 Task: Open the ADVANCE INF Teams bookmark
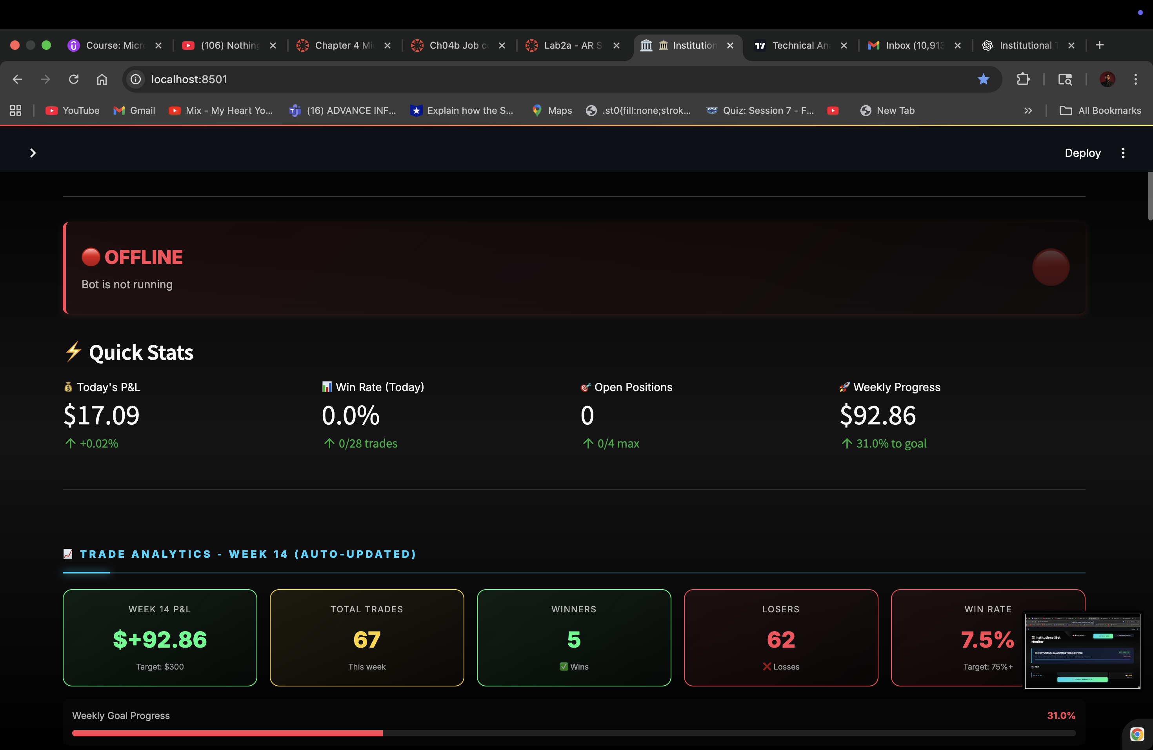coord(342,111)
